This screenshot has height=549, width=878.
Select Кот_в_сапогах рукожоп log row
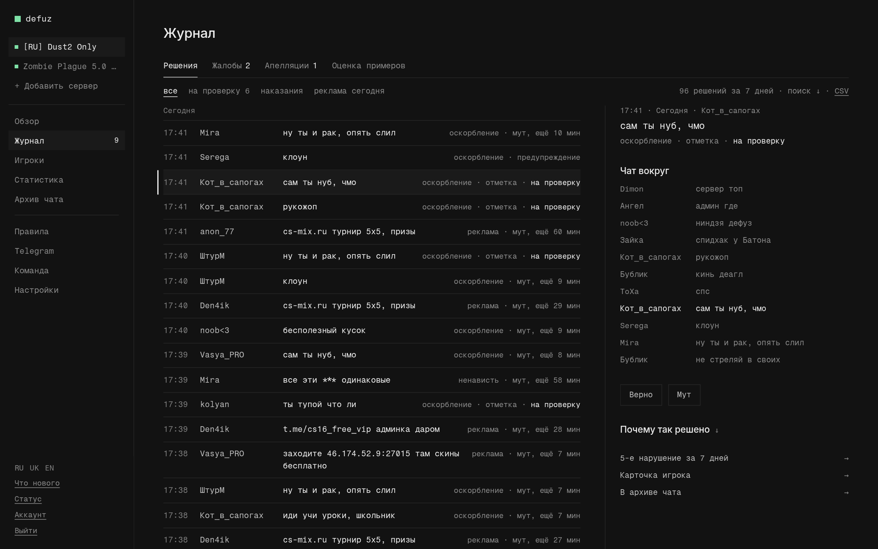coord(372,207)
